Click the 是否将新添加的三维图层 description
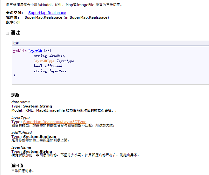 (x=40, y=140)
